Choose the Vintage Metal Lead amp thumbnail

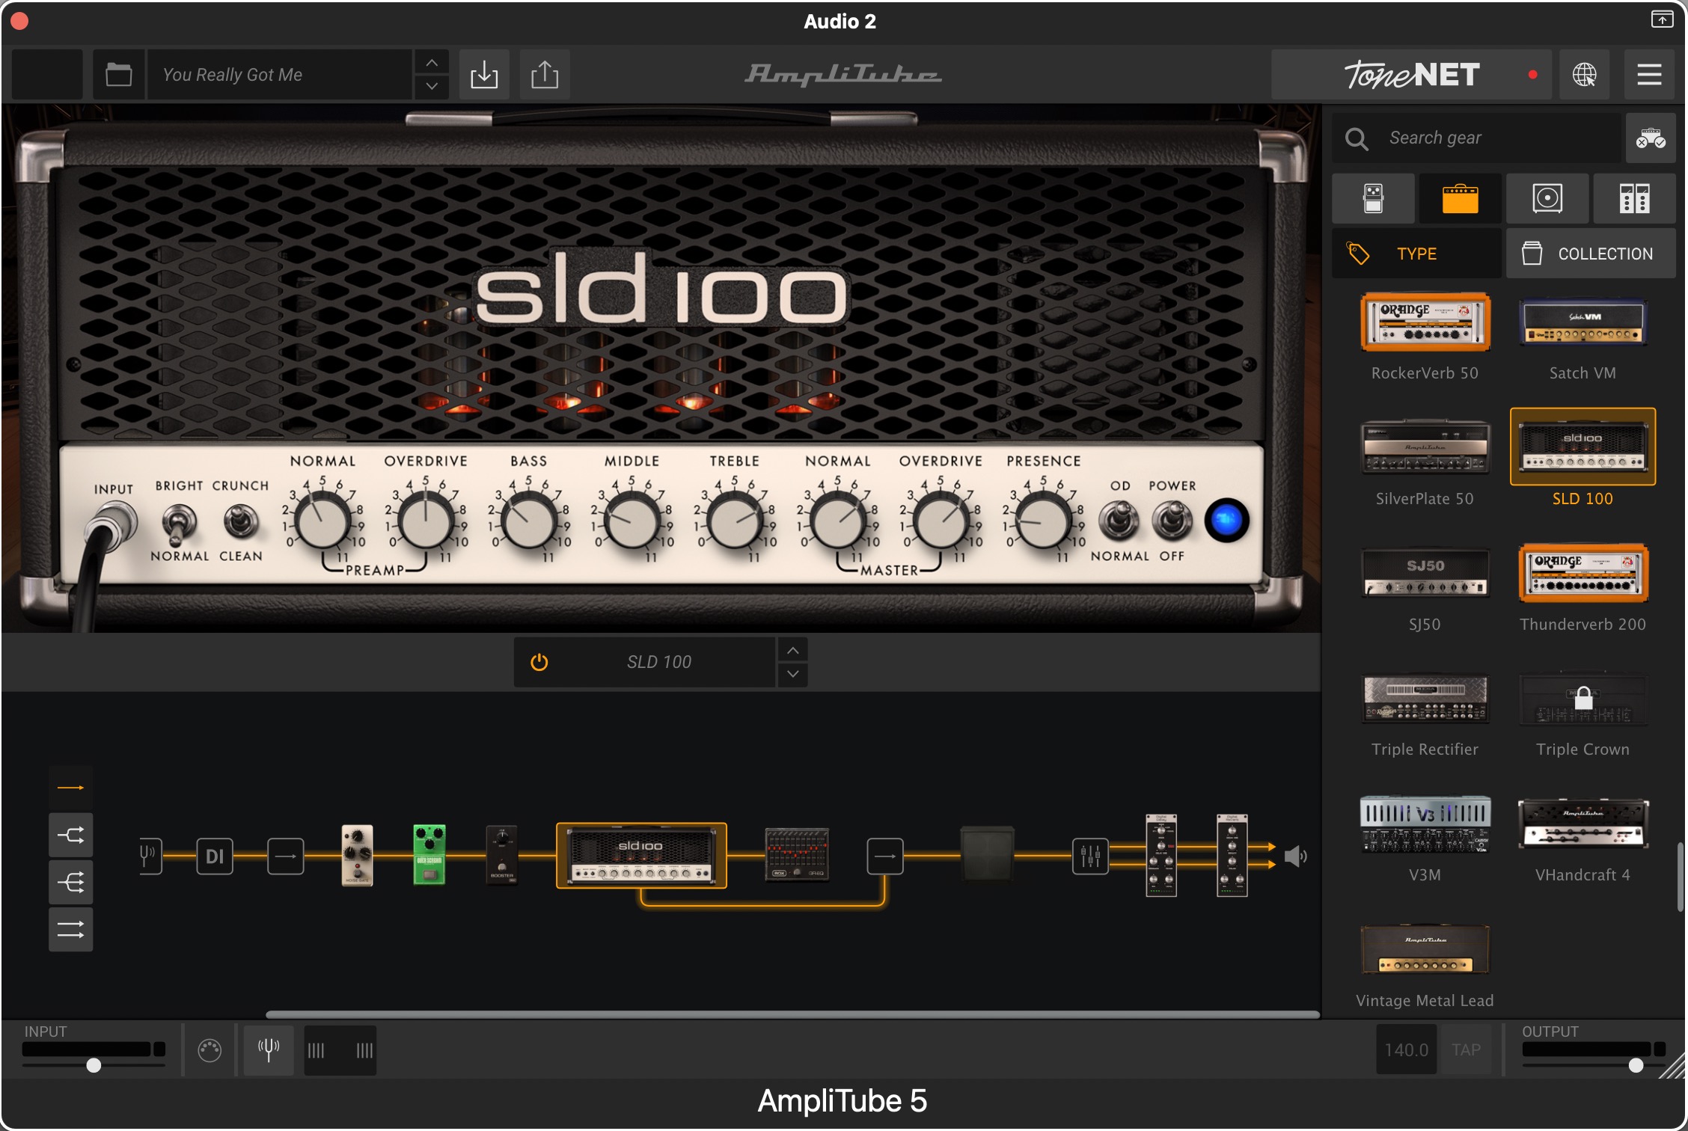(1425, 950)
